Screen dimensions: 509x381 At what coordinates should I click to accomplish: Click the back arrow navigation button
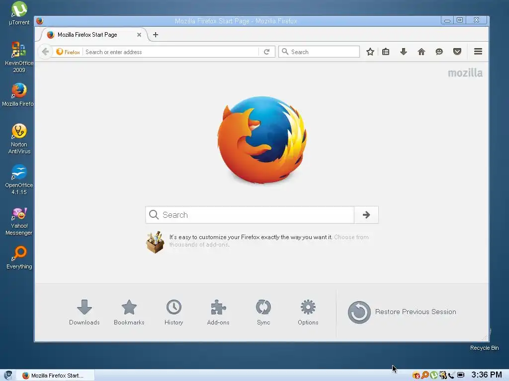(x=45, y=52)
